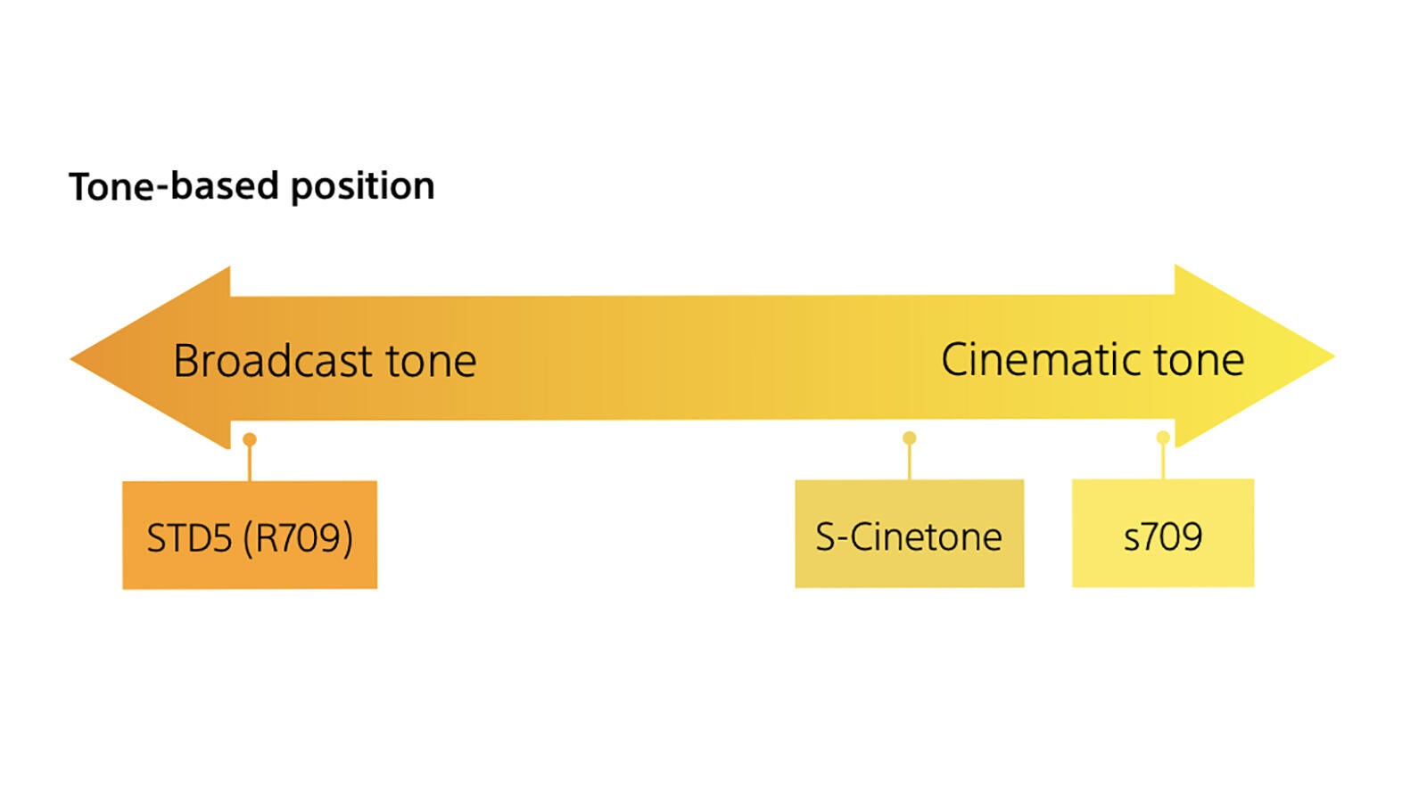The height and width of the screenshot is (802, 1427).
Task: Click the word "Broadcast" on the arrow
Action: point(272,361)
